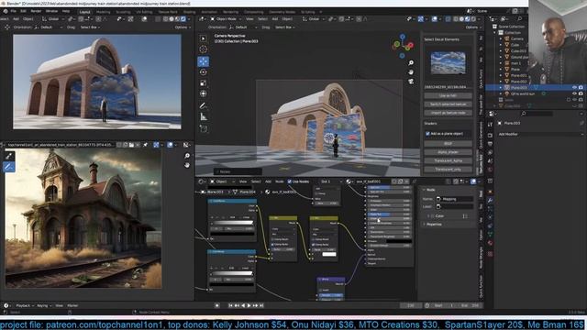The height and width of the screenshot is (330, 587).
Task: Select the cursor tool in the viewport toolbar
Action: [x=204, y=49]
